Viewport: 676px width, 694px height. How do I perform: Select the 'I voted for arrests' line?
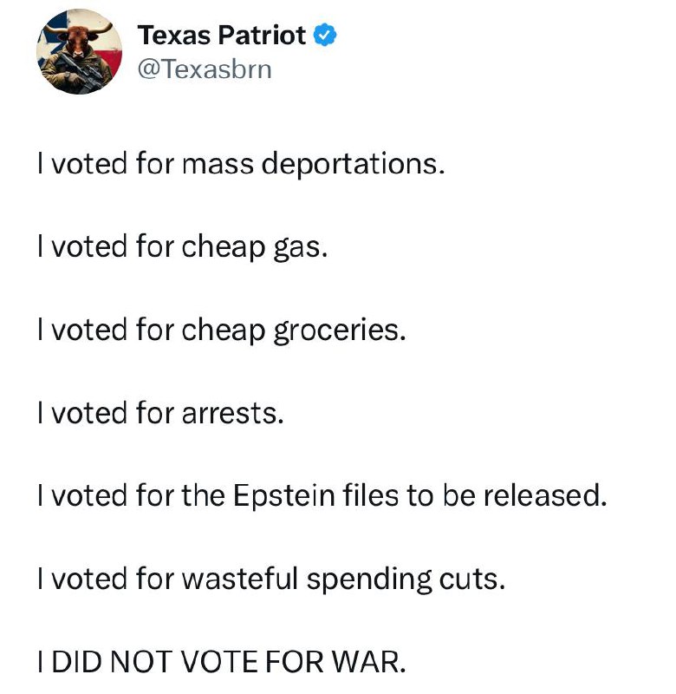coord(160,413)
